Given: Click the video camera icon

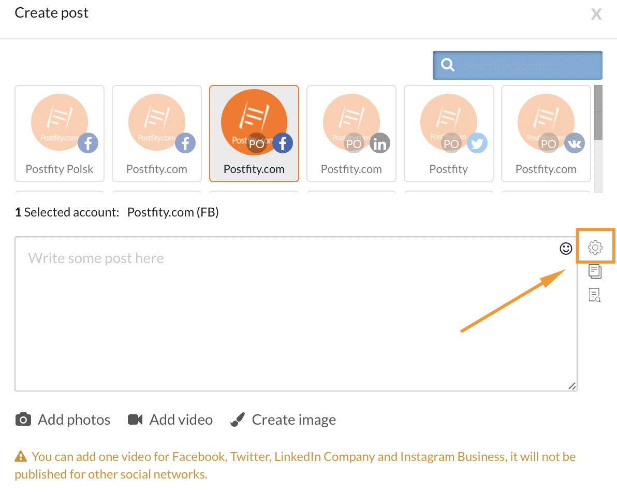Looking at the screenshot, I should pos(135,419).
